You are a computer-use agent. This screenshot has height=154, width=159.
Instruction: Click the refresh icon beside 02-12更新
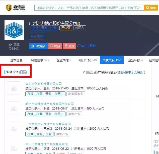[x=79, y=46]
